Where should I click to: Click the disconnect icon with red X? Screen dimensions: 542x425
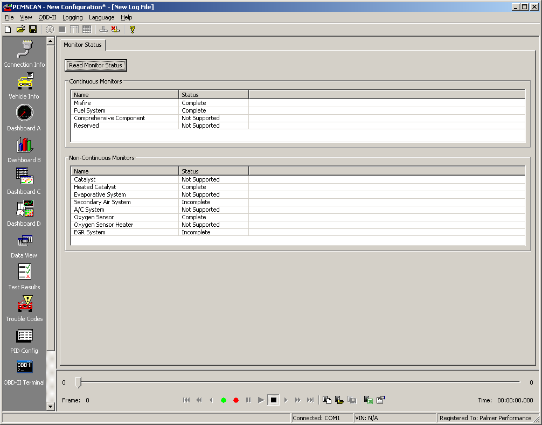tap(115, 30)
